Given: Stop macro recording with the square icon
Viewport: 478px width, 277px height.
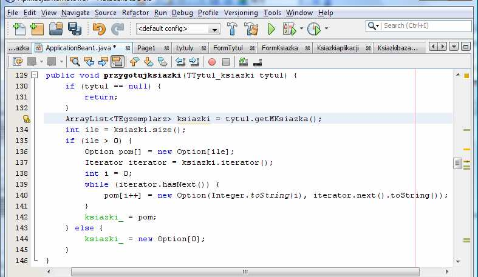Looking at the screenshot, I should pyautogui.click(x=226, y=62).
